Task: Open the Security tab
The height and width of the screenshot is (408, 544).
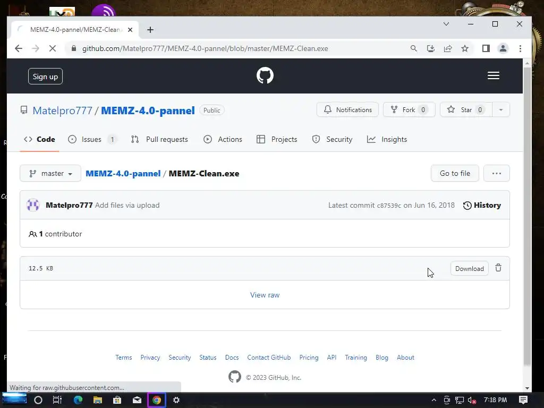Action: (333, 140)
